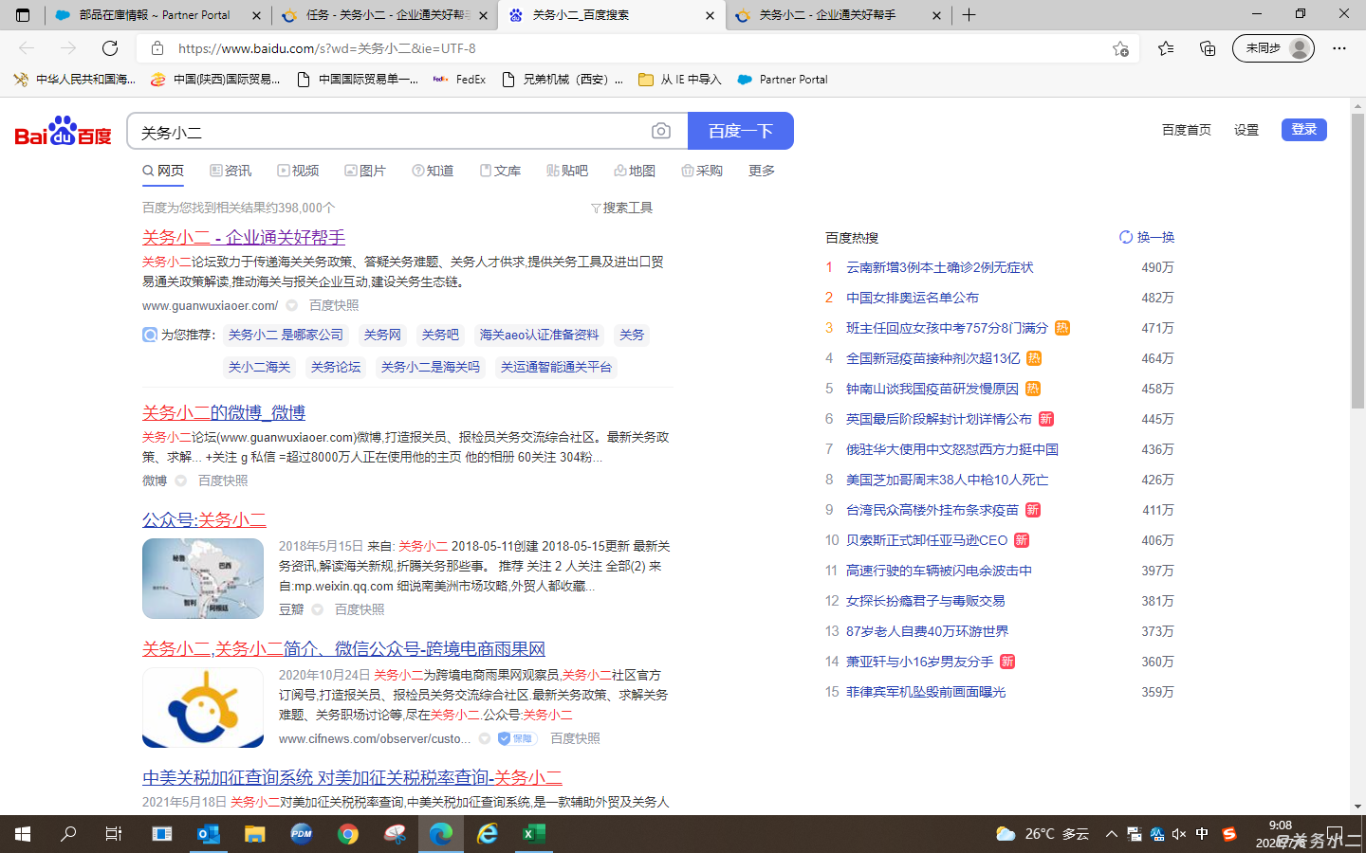This screenshot has width=1366, height=853.
Task: Select the 知道 search category
Action: click(433, 171)
